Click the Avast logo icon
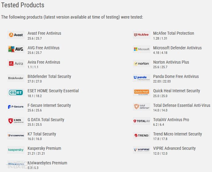The image size is (212, 172). 16,35
